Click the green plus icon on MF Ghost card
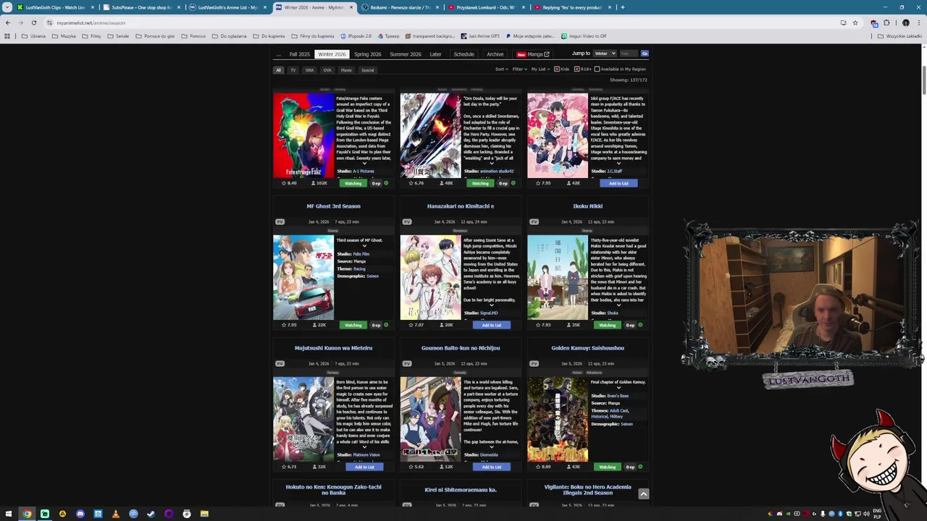This screenshot has height=521, width=927. point(386,325)
